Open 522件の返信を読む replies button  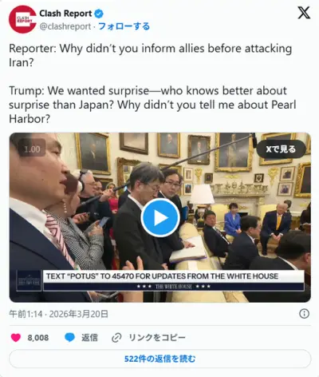[x=160, y=359]
